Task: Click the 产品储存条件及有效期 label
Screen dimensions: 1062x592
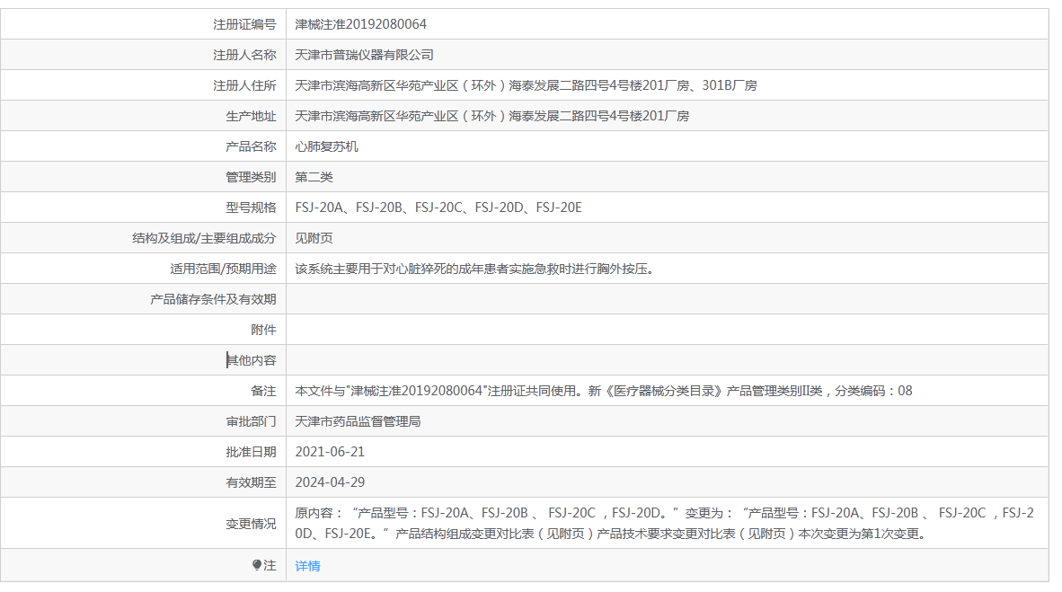Action: coord(213,299)
